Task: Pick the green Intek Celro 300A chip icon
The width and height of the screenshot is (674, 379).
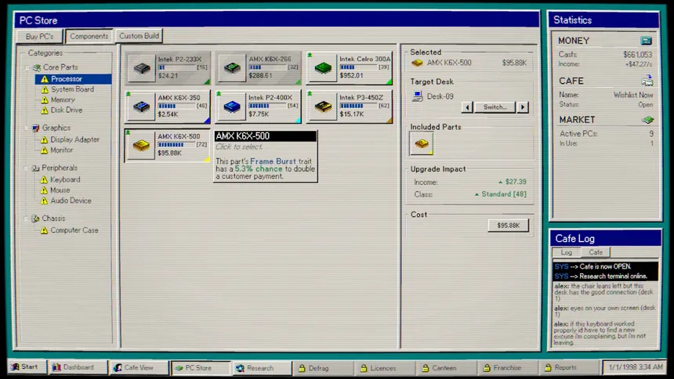Action: (x=323, y=68)
